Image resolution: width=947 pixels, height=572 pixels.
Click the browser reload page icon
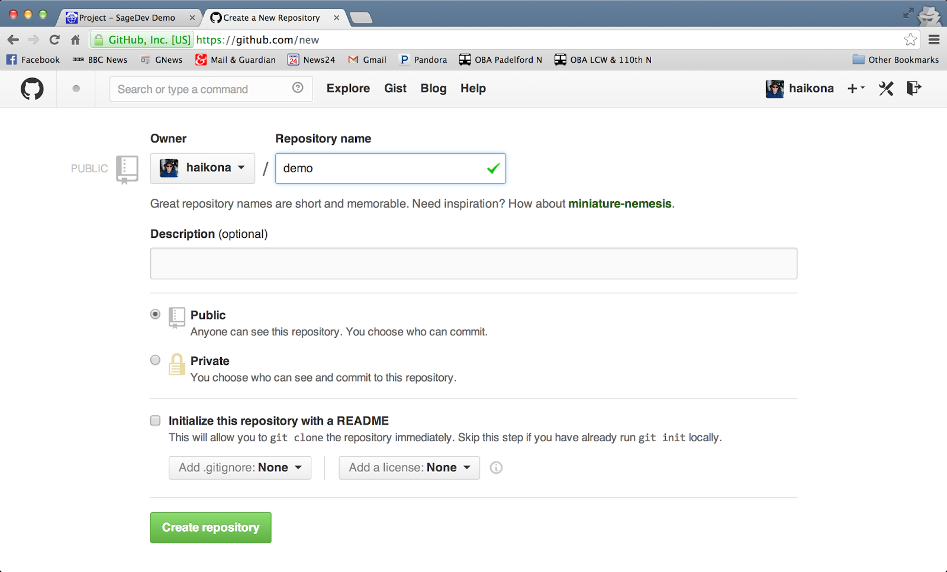coord(54,40)
